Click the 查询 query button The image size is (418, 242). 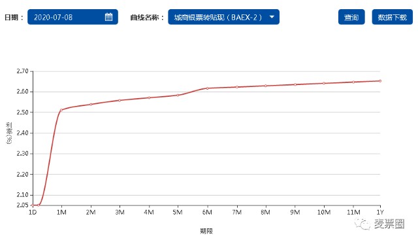tap(351, 17)
